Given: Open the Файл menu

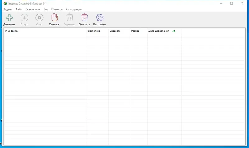Looking at the screenshot, I should [19, 9].
